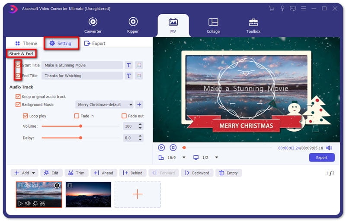Click the Trim button
Image resolution: width=346 pixels, height=221 pixels.
[x=77, y=173]
